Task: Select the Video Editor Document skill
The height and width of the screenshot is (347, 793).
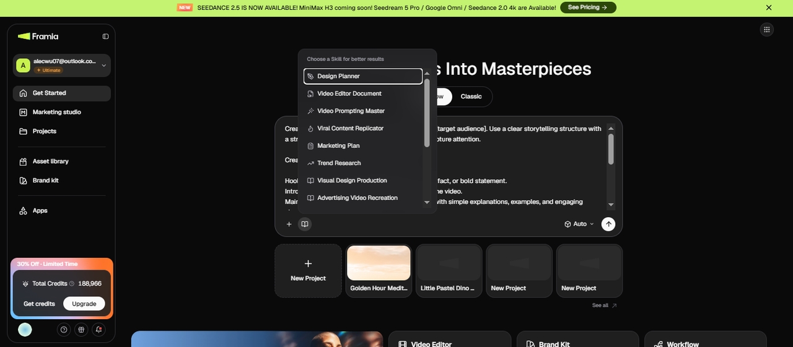Action: click(x=363, y=93)
